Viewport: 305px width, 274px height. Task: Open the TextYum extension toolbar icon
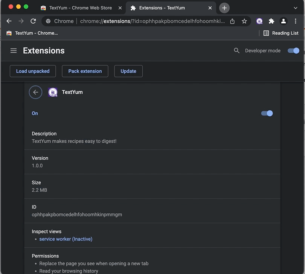click(259, 21)
